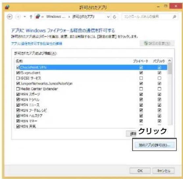Enable Media Center Extender Private checkbox
The image size is (183, 179).
141,89
